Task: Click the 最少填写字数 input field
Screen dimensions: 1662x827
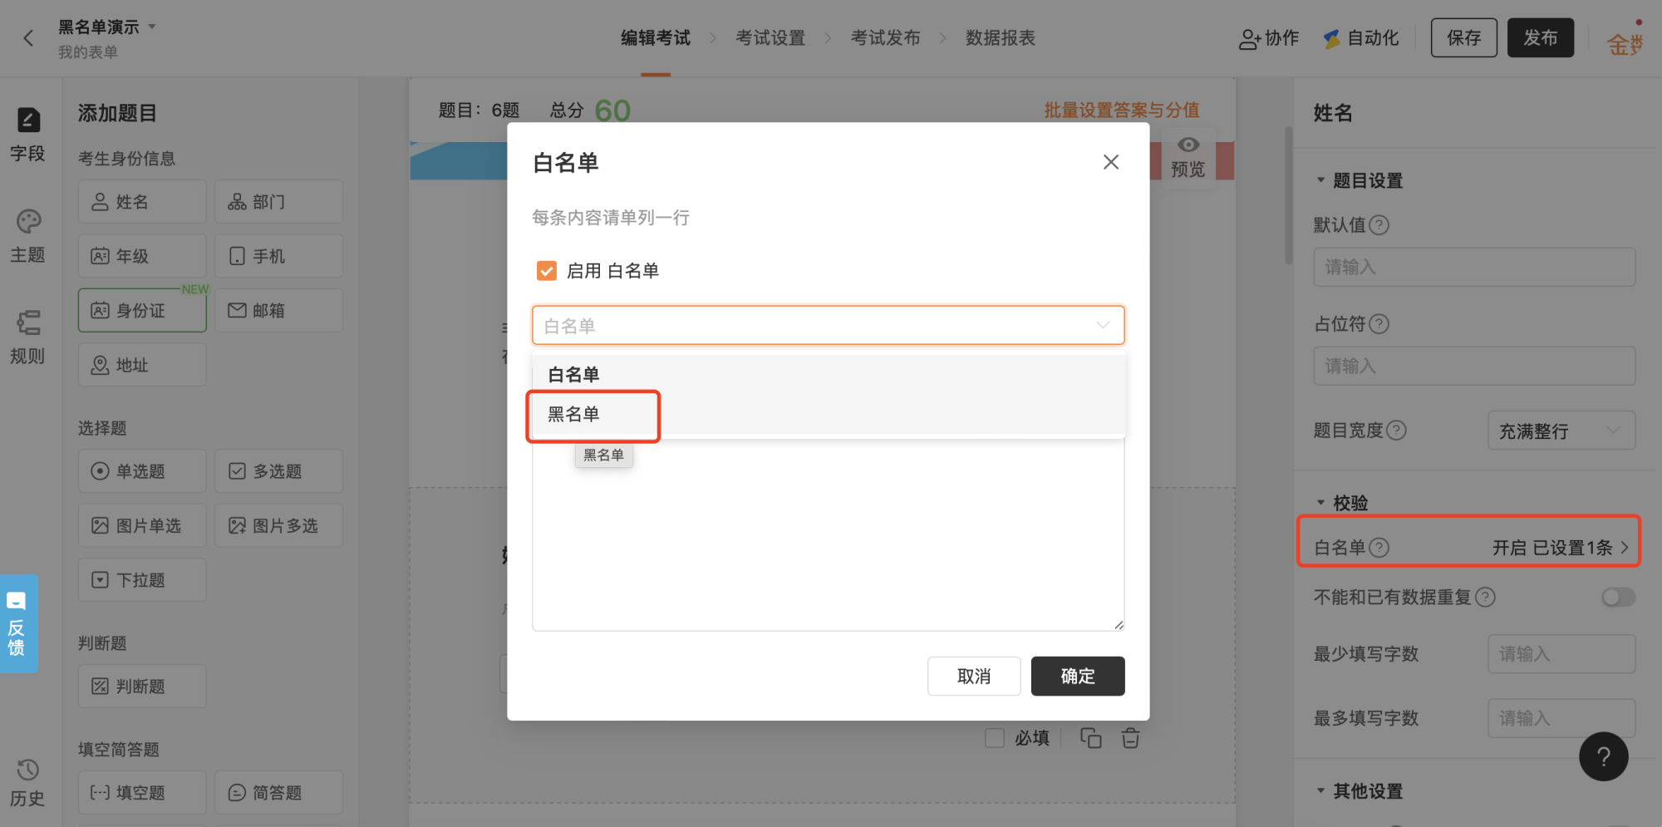Action: click(x=1561, y=654)
